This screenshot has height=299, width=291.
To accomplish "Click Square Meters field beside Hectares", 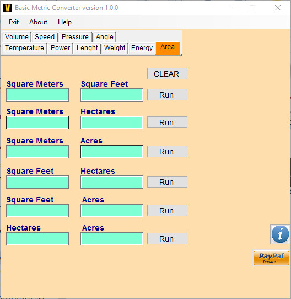I will (37, 122).
